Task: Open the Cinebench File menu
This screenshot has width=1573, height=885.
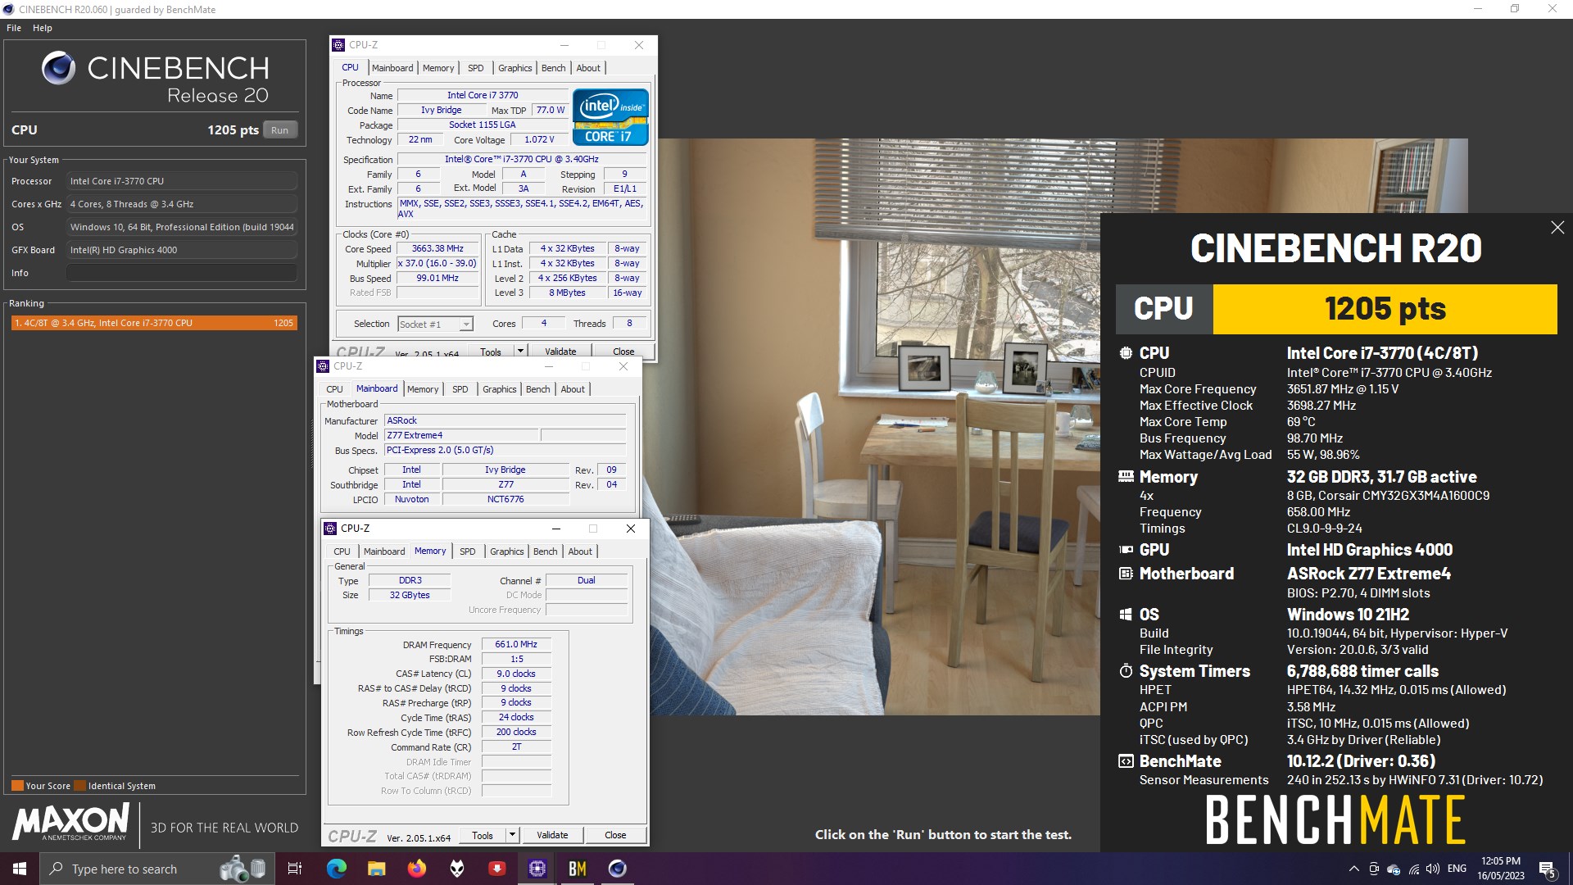Action: point(14,28)
